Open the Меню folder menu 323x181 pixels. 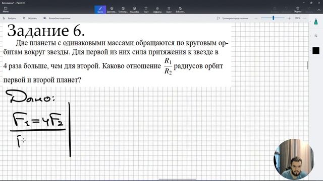click(x=6, y=10)
